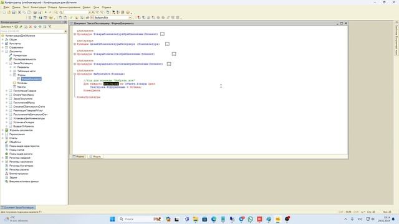399x224 pixels.
Task: Select Табличные части in the tree
Action: [26, 71]
